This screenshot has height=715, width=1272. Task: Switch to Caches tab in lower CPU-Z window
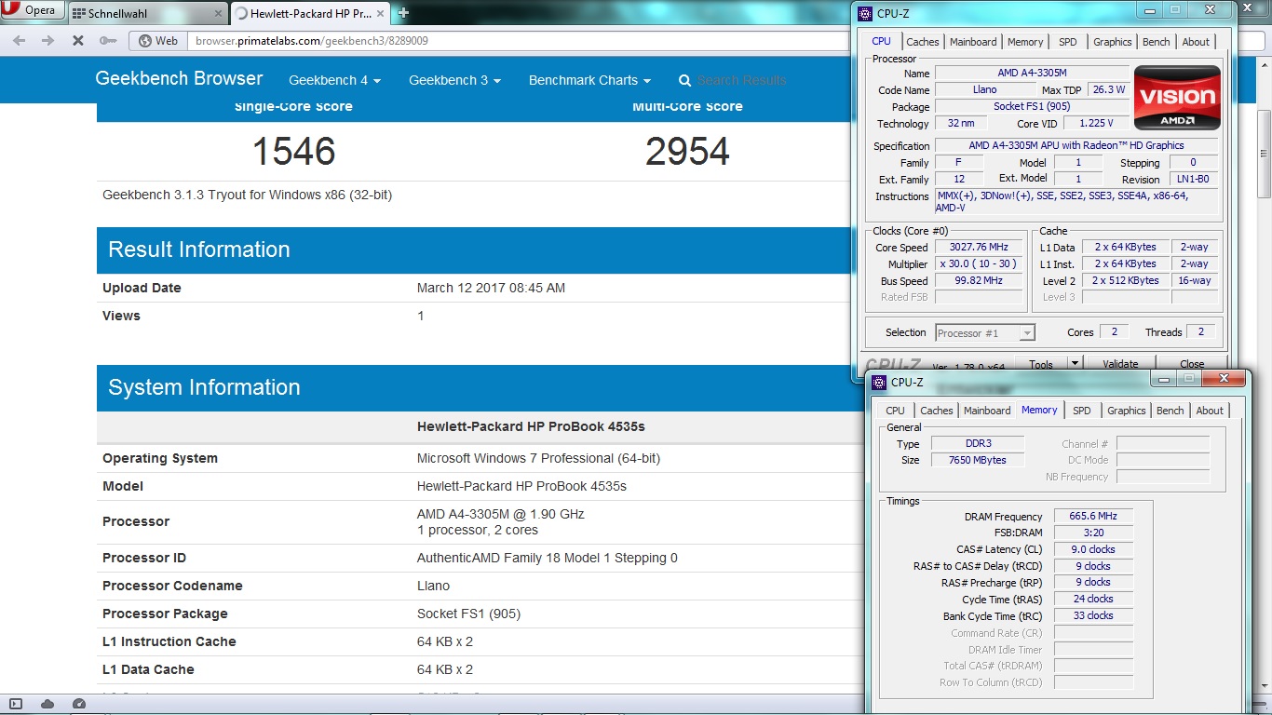tap(937, 411)
